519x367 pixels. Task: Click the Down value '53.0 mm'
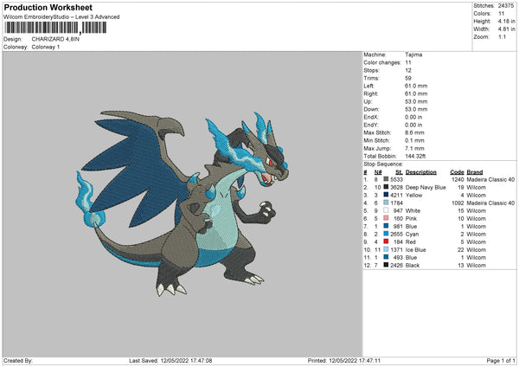click(416, 109)
